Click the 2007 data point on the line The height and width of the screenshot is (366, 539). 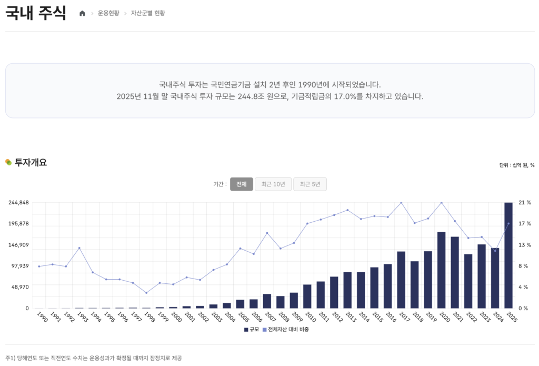tap(267, 233)
